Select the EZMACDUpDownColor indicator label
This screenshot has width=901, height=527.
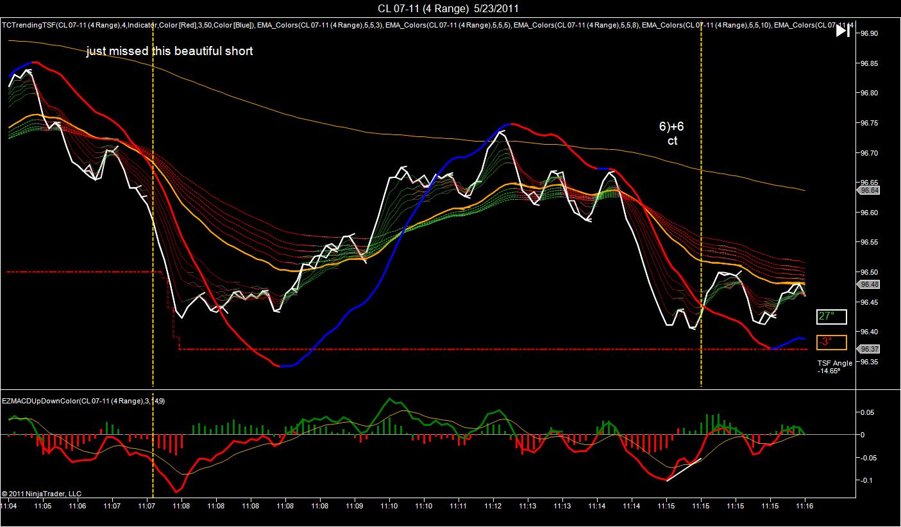(83, 401)
